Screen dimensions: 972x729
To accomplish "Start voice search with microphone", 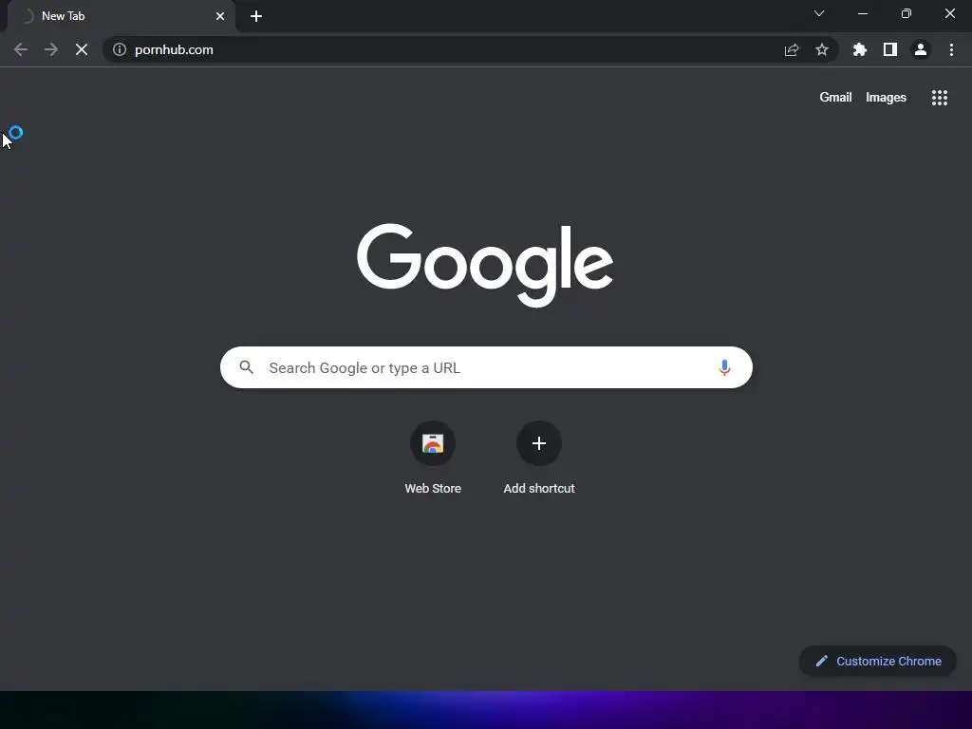I will (724, 367).
